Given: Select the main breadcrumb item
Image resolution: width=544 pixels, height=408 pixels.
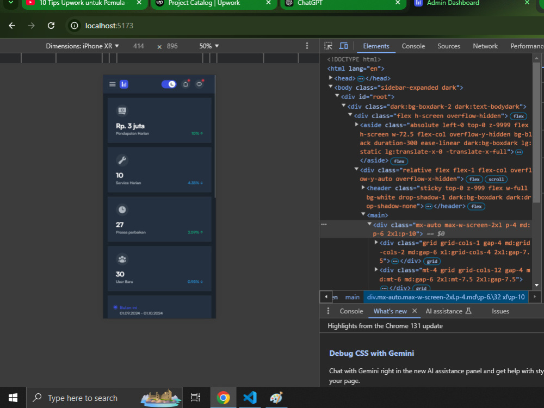Looking at the screenshot, I should [x=352, y=297].
